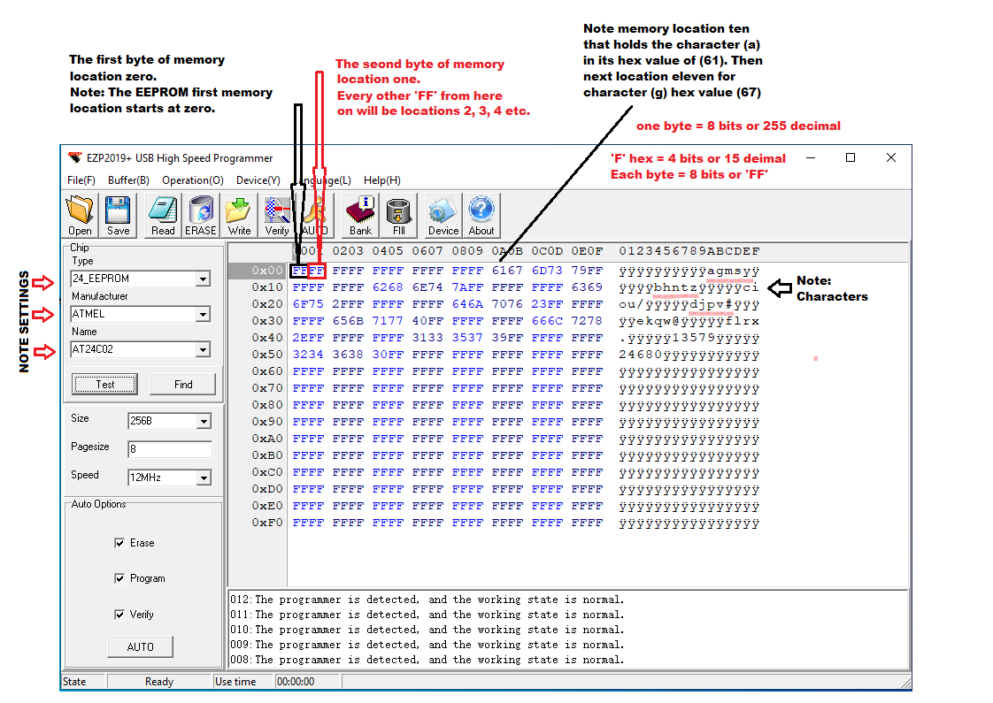This screenshot has height=703, width=993.
Task: Run the Verify chip icon
Action: [276, 214]
